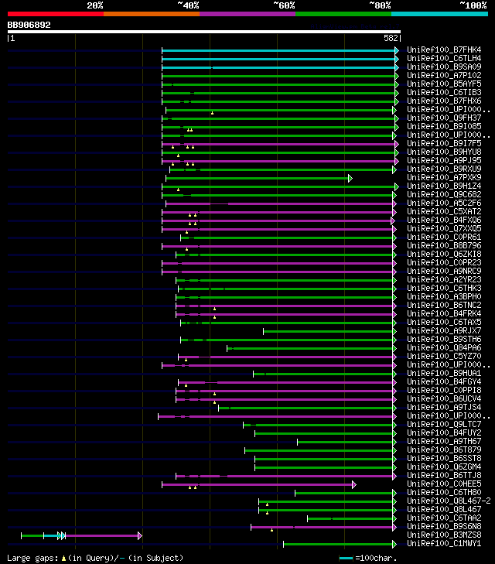Select UniRef100_Q9LTC7 label

(444, 425)
